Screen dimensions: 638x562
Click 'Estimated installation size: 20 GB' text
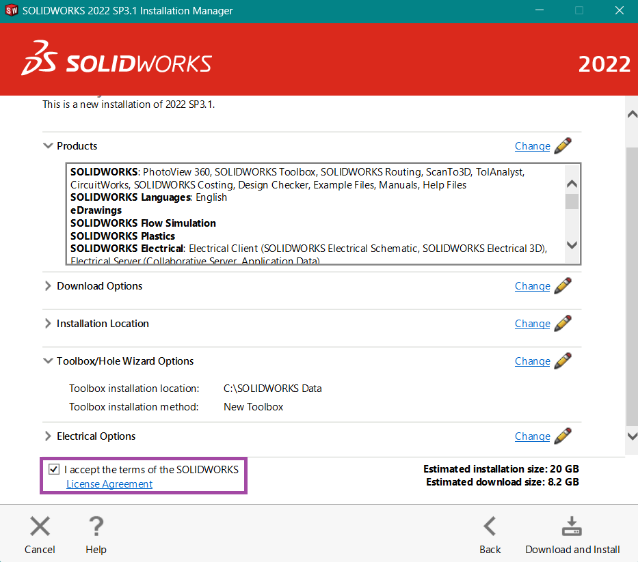501,469
